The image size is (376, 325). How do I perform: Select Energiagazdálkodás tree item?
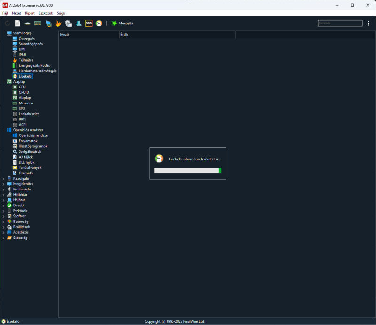point(34,65)
